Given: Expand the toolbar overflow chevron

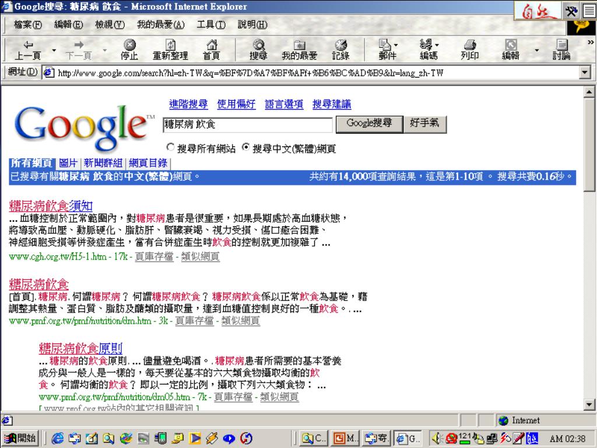Looking at the screenshot, I should (x=591, y=42).
